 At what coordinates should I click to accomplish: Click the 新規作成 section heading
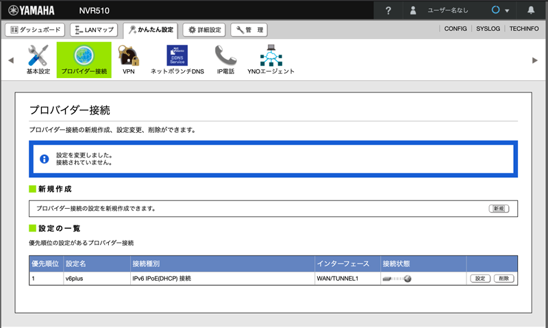click(x=55, y=189)
